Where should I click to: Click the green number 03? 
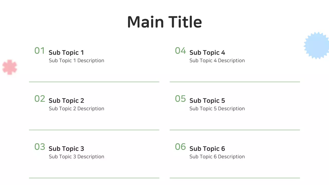[40, 147]
